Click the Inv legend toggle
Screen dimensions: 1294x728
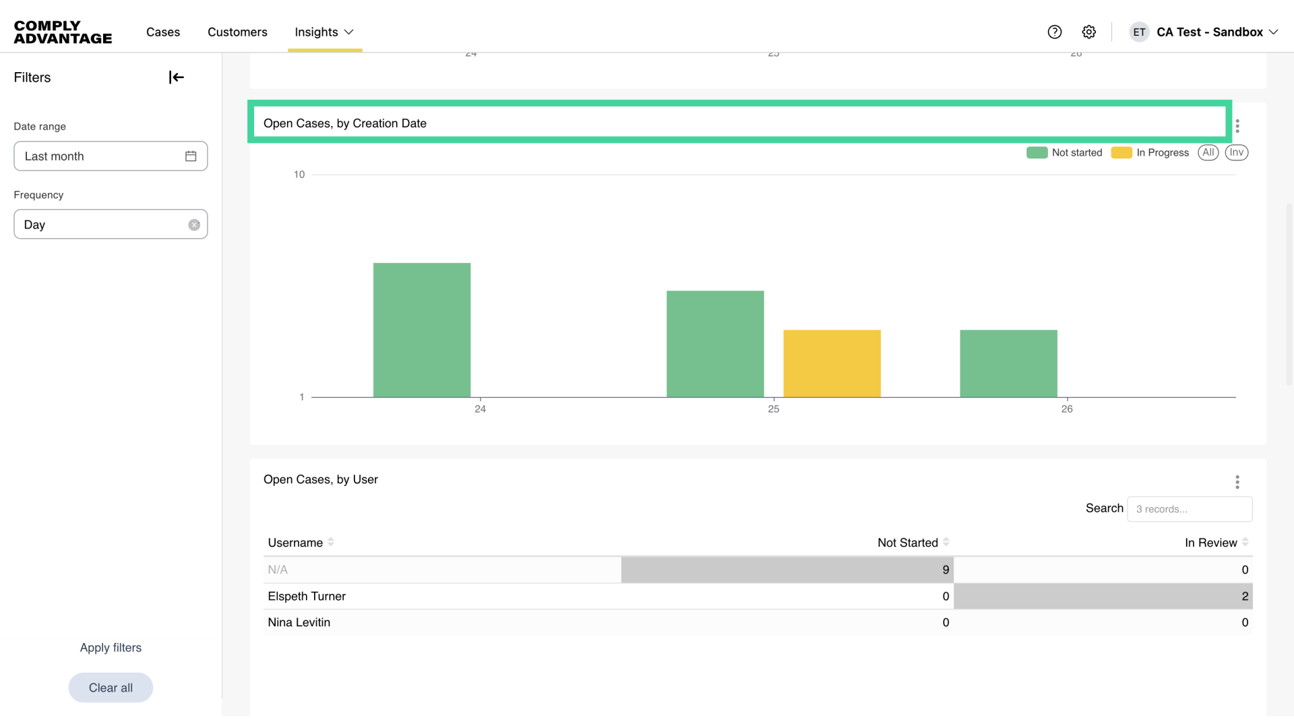pyautogui.click(x=1237, y=152)
